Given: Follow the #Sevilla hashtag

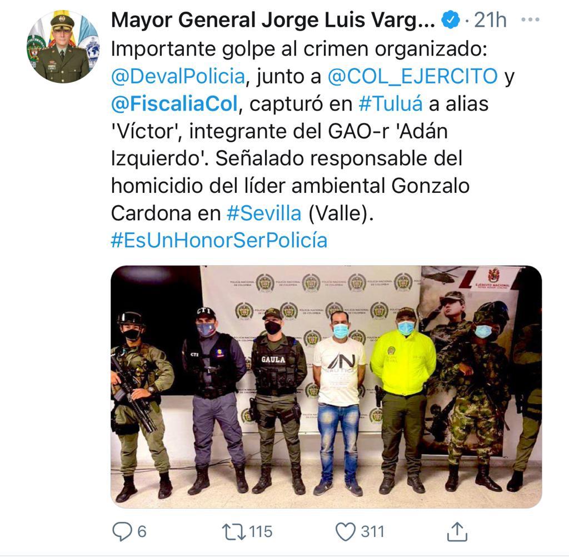Looking at the screenshot, I should point(264,213).
